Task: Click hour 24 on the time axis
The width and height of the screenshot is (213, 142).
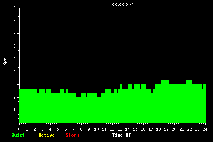Action: tap(205, 129)
